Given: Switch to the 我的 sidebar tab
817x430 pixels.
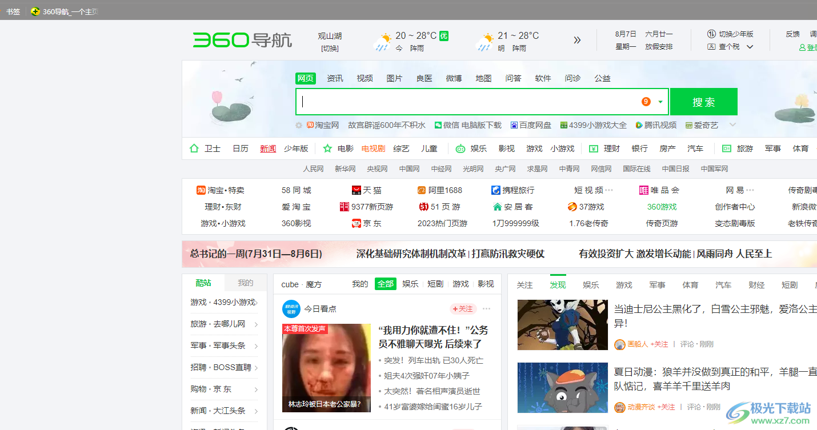Looking at the screenshot, I should click(246, 283).
